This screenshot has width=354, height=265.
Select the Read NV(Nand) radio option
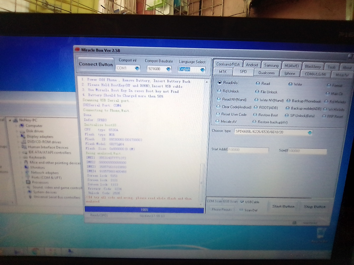[231, 99]
